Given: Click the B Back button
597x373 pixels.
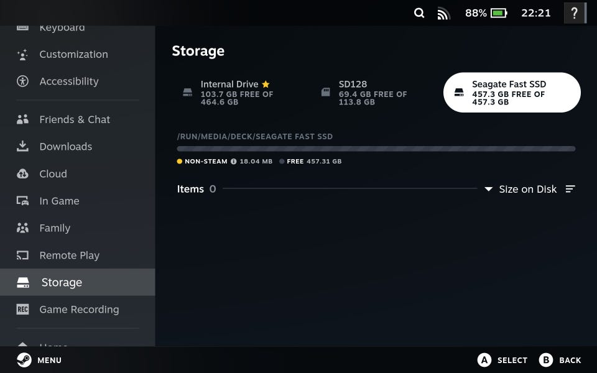Looking at the screenshot, I should (560, 360).
